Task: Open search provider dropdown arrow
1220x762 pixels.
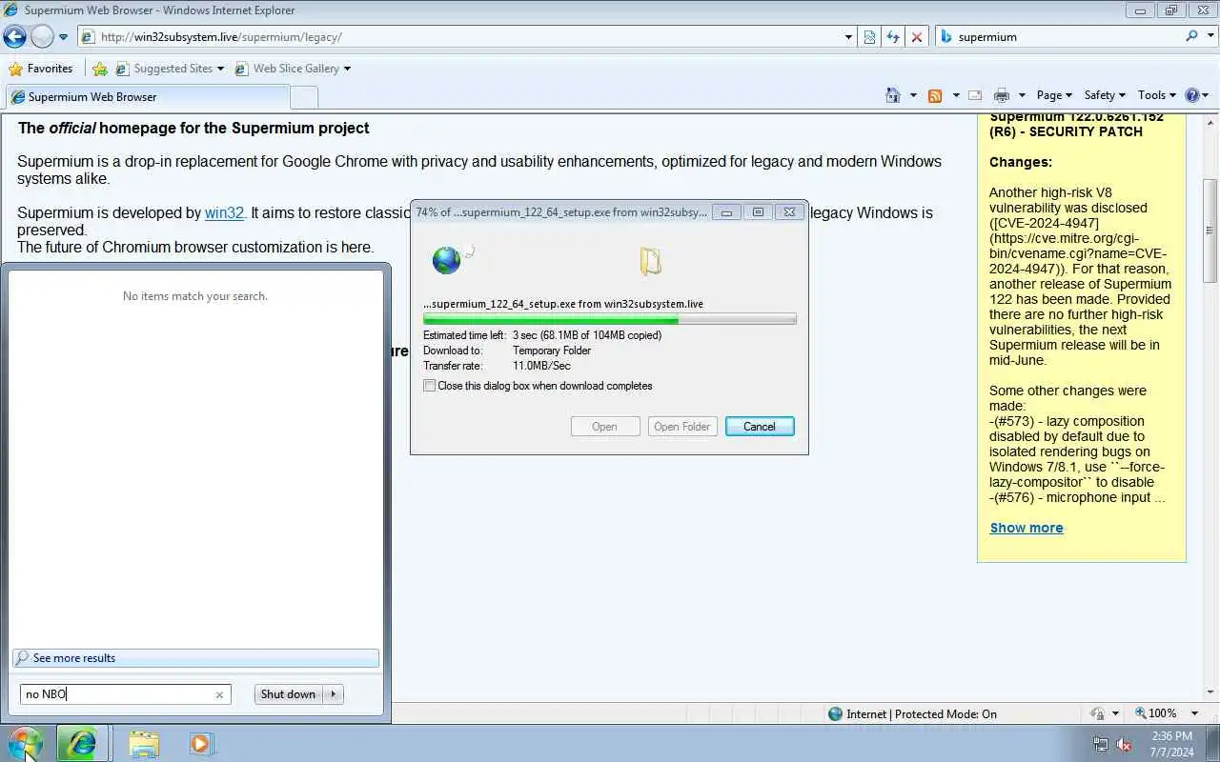Action: (1209, 37)
